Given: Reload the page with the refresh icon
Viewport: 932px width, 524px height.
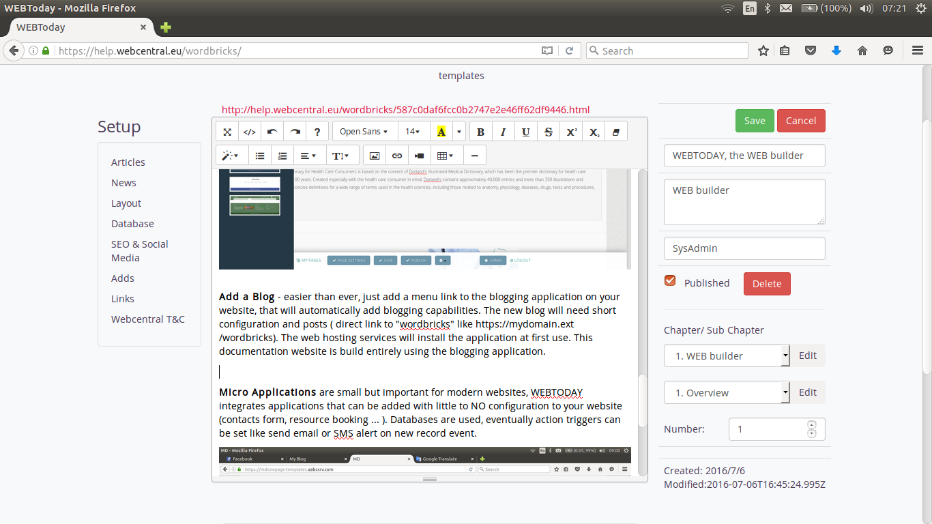Looking at the screenshot, I should point(569,50).
